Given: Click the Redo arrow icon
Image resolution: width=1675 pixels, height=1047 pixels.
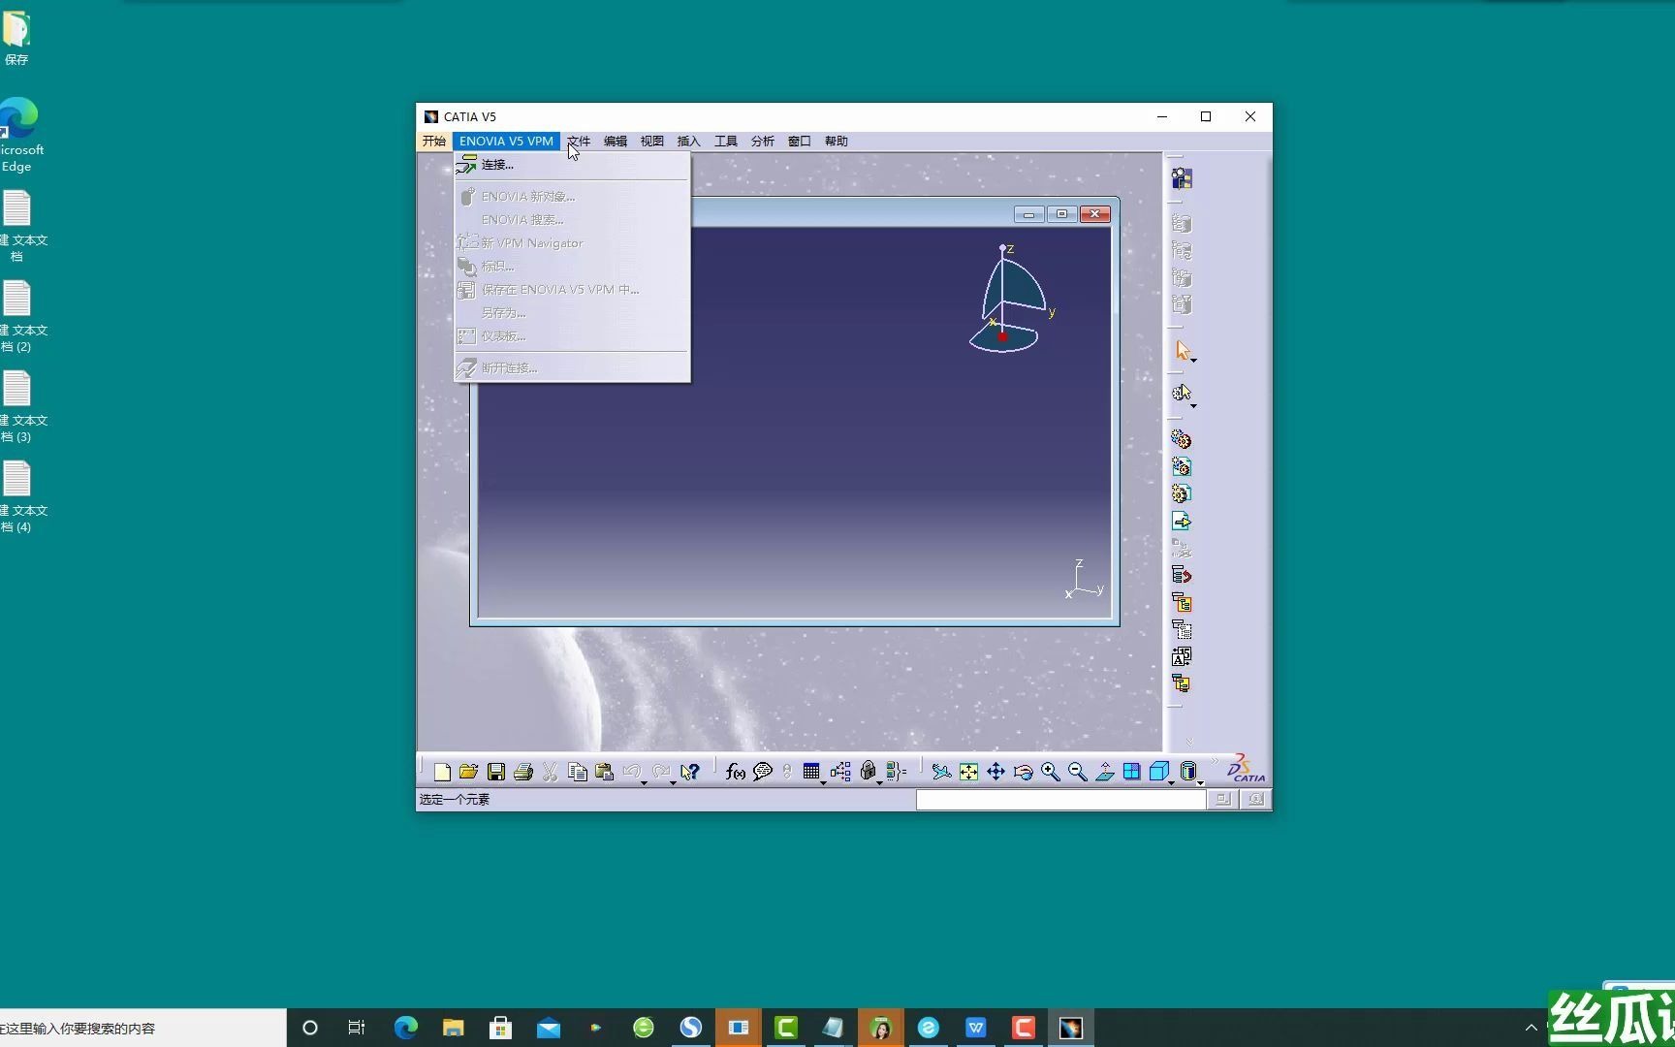Looking at the screenshot, I should (661, 772).
